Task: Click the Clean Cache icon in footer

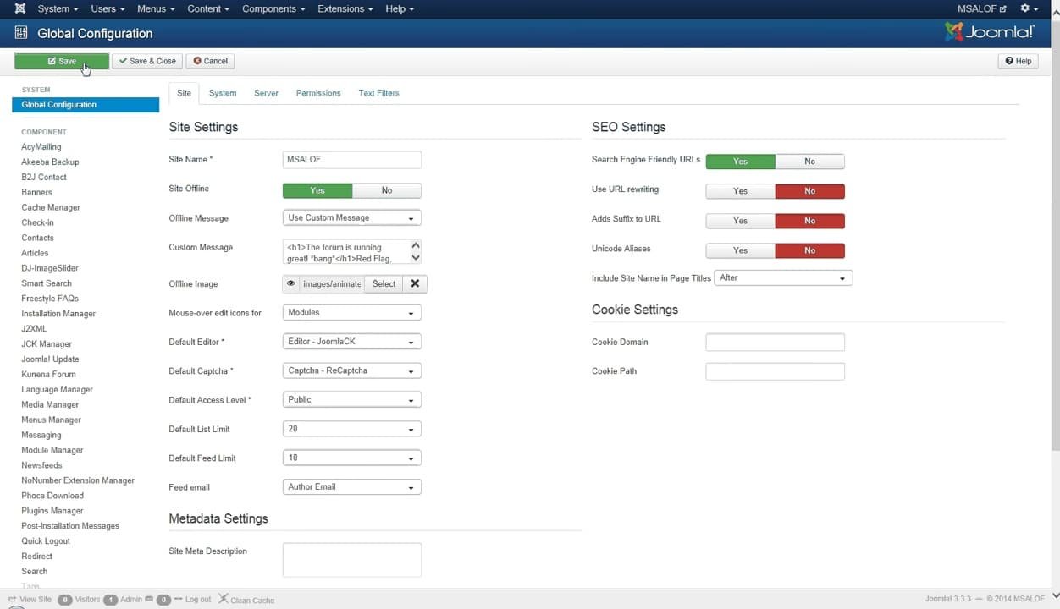Action: click(224, 599)
